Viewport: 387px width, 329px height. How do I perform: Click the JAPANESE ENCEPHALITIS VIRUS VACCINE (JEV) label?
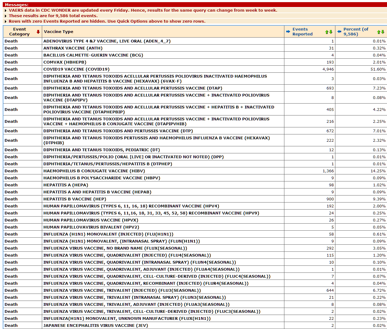pyautogui.click(x=96, y=326)
